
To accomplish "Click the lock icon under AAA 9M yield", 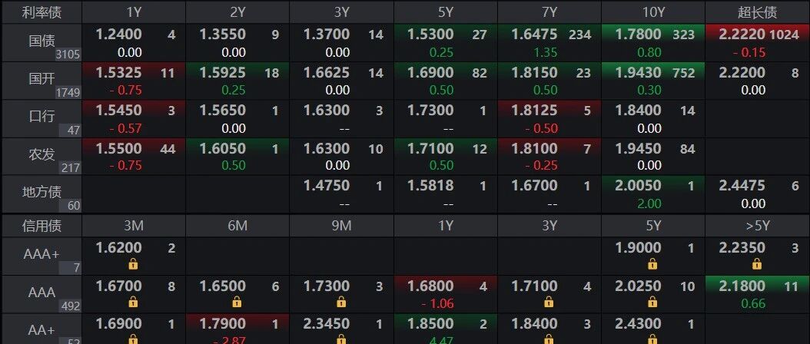I will [340, 303].
